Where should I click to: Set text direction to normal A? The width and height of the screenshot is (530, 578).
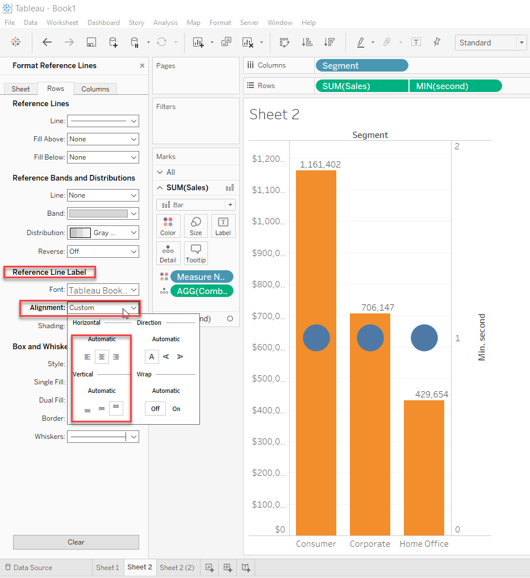(x=152, y=357)
